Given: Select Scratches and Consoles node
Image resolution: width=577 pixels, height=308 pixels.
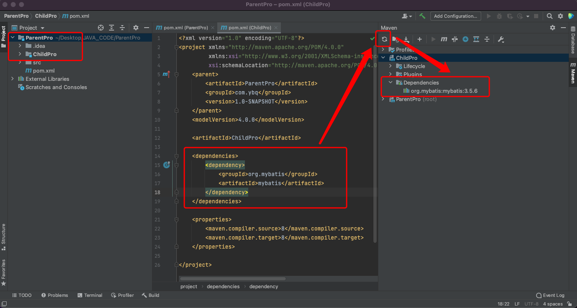Looking at the screenshot, I should [x=52, y=87].
